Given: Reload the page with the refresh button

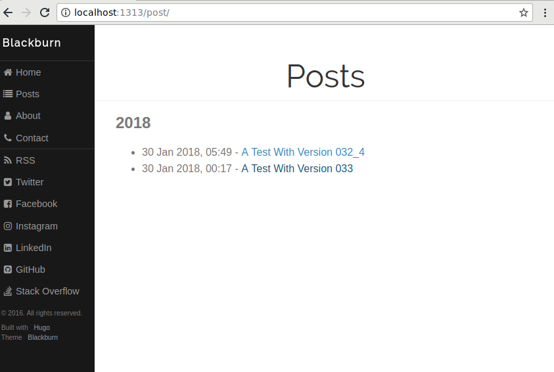Looking at the screenshot, I should [45, 12].
